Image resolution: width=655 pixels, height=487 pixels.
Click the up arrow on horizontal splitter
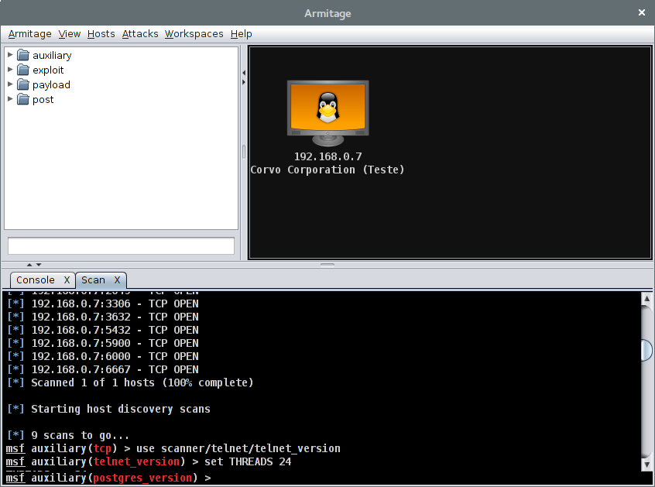[x=29, y=264]
